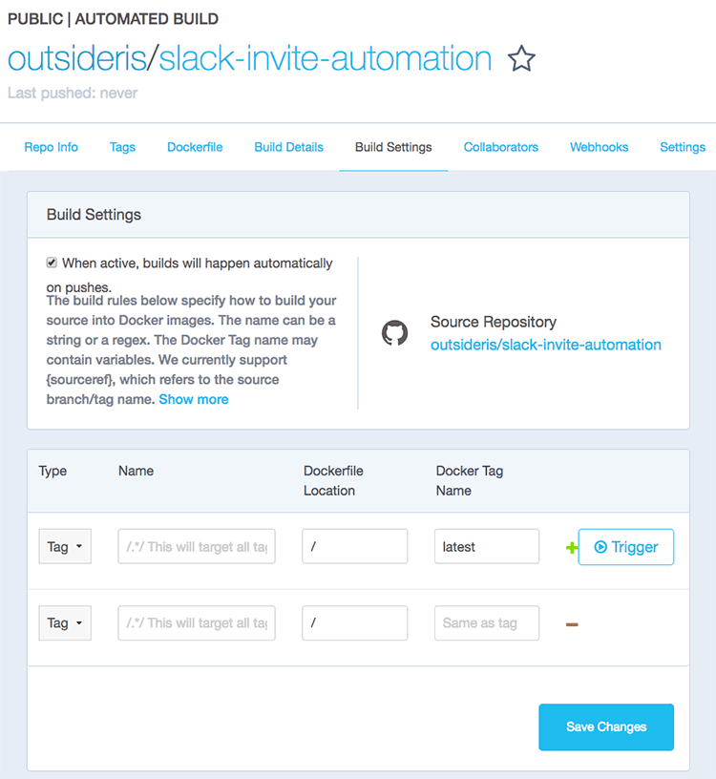
Task: Click the Build Settings panel heading
Action: (x=94, y=215)
